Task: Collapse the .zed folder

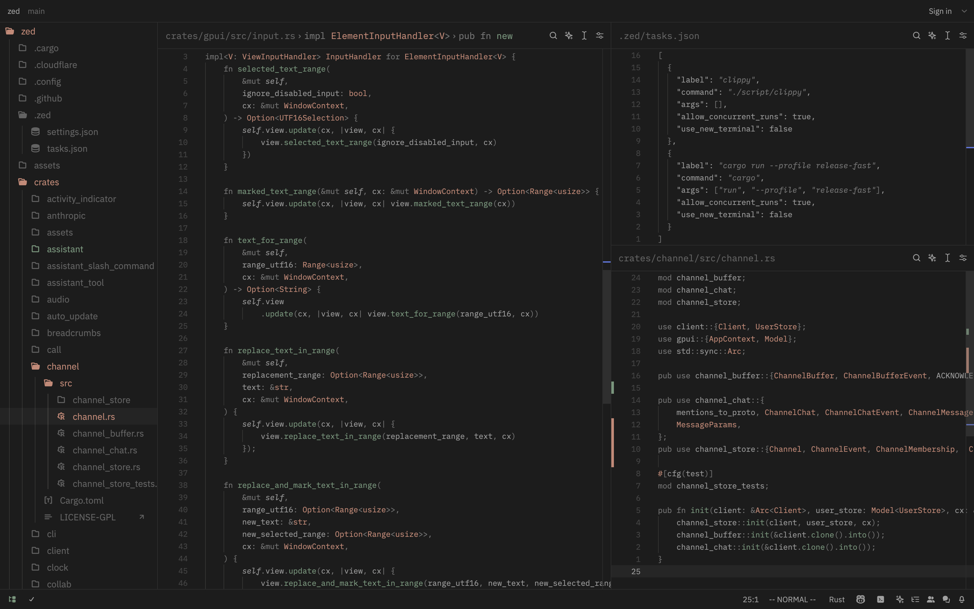Action: (x=79, y=115)
